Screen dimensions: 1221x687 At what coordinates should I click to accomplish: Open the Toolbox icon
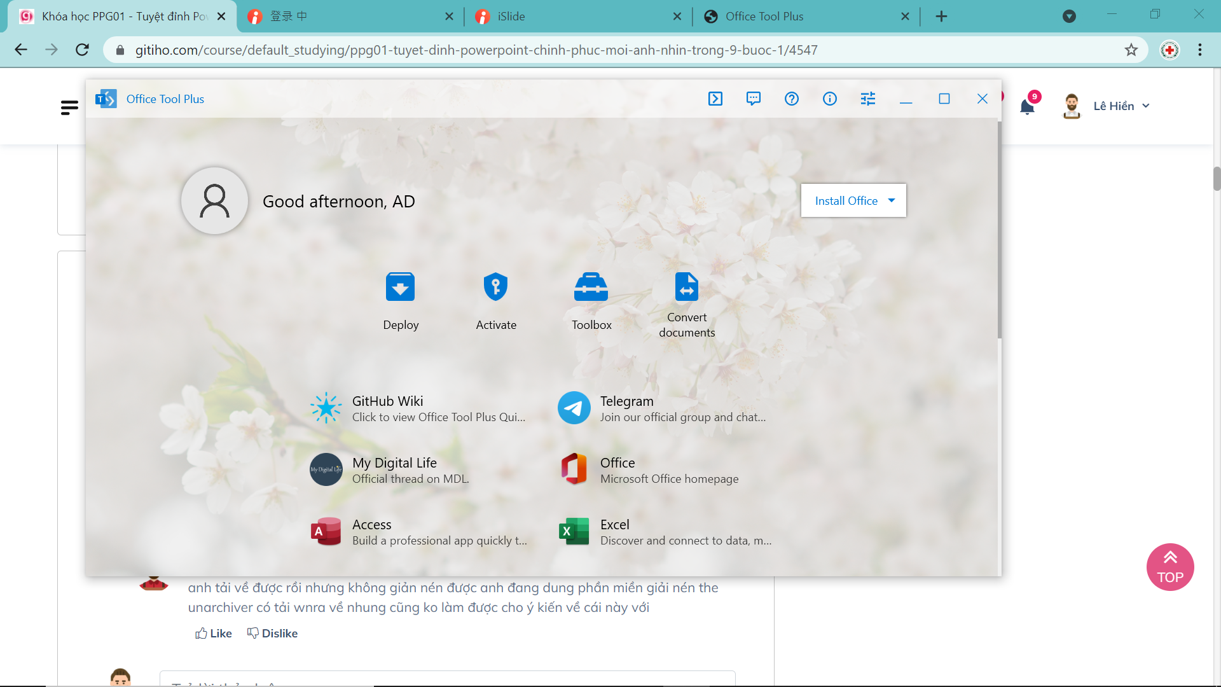591,287
